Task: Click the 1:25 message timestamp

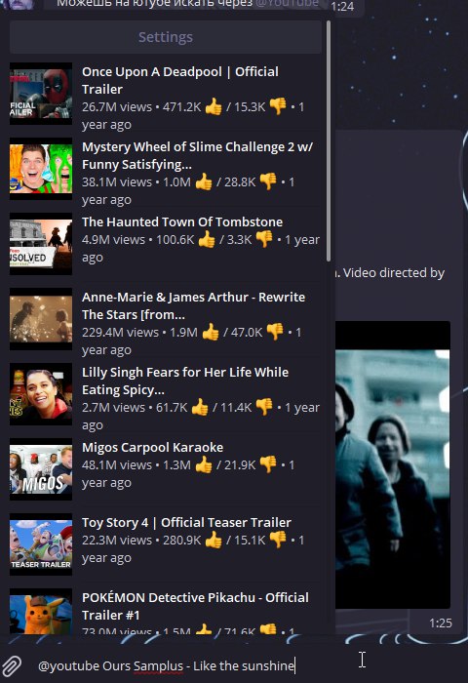Action: pyautogui.click(x=441, y=623)
